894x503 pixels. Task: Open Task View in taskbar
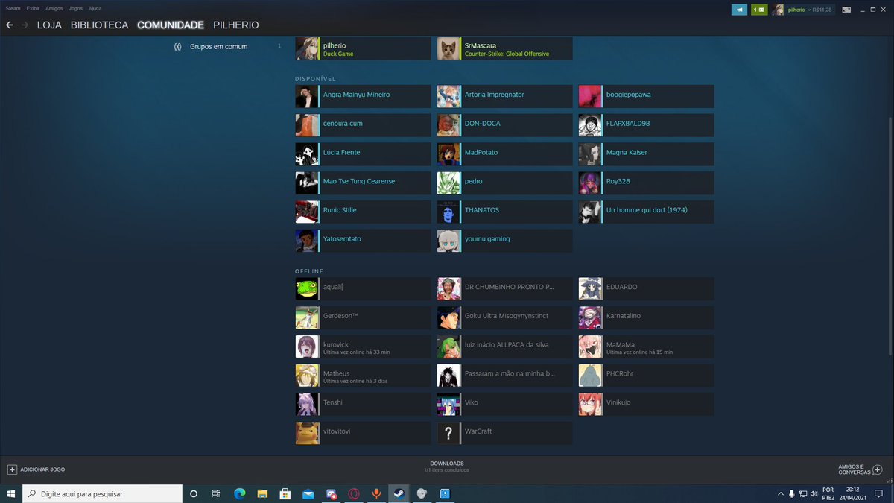(216, 493)
